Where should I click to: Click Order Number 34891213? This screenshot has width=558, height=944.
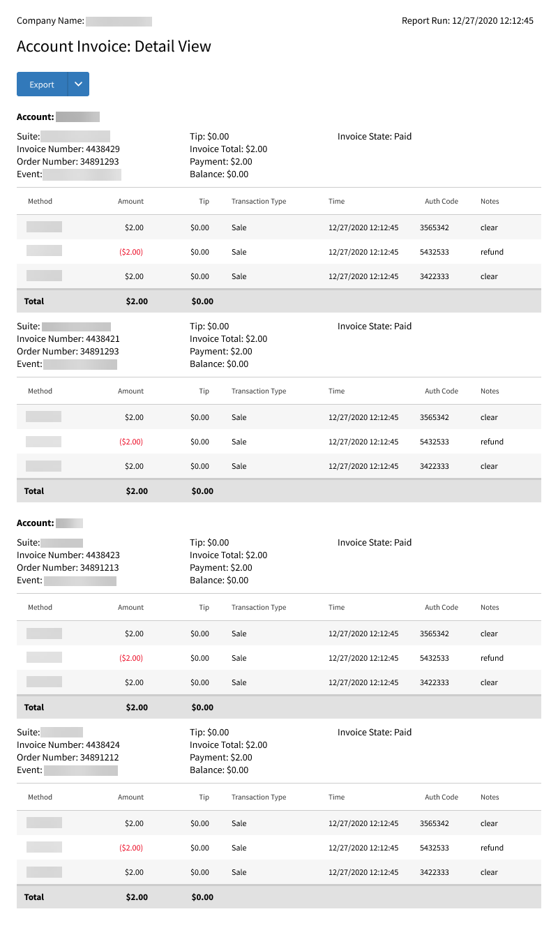click(68, 568)
